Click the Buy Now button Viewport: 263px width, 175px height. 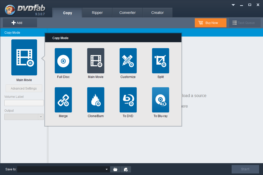(211, 23)
